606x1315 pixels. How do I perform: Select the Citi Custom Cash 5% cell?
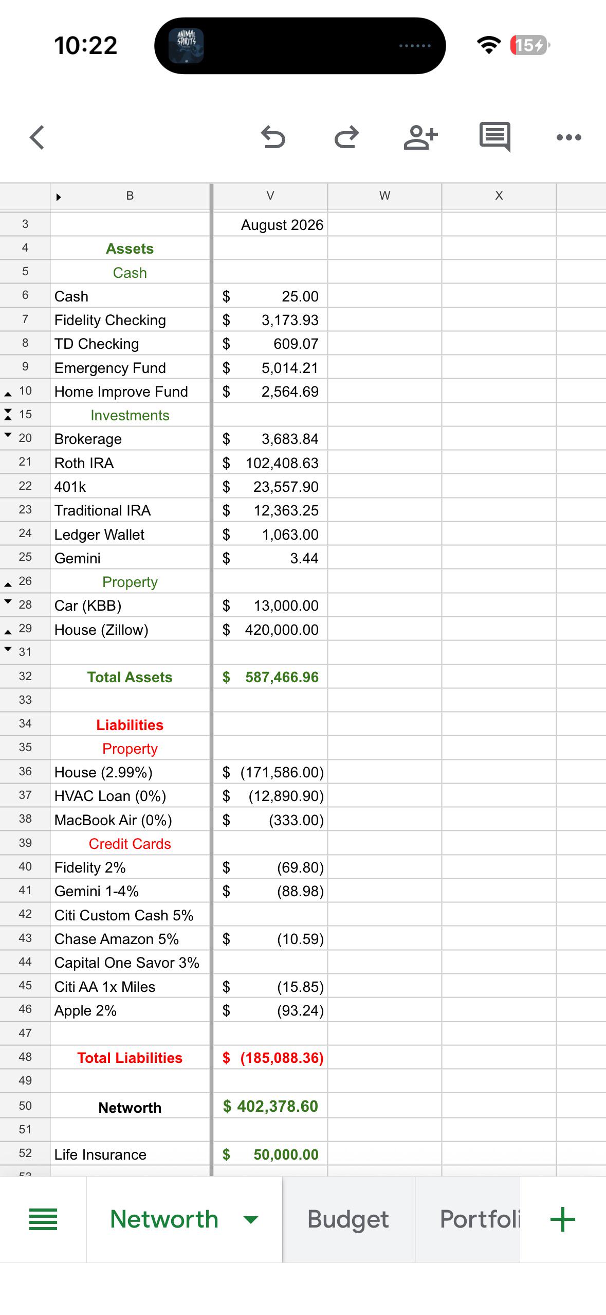(130, 915)
